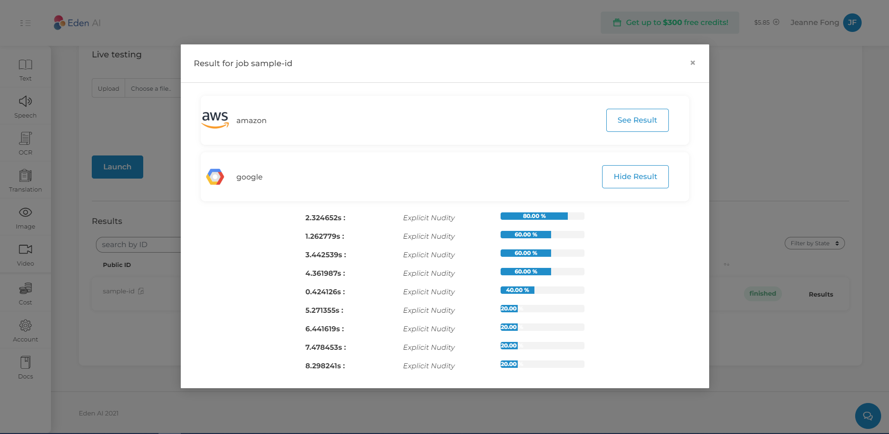Click the 7.478453s timestamp
This screenshot has width=889, height=434.
[325, 347]
